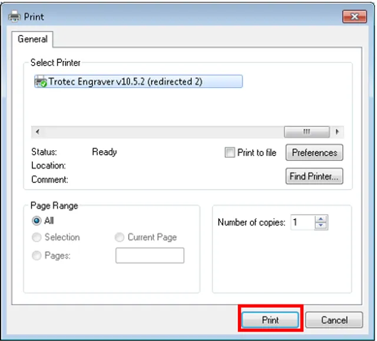Click the Status Ready text
Screen dimensions: 377x341
tap(104, 152)
